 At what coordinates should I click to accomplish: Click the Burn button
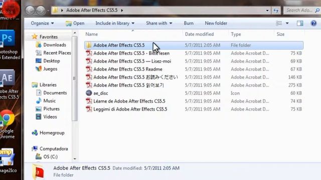tap(189, 23)
